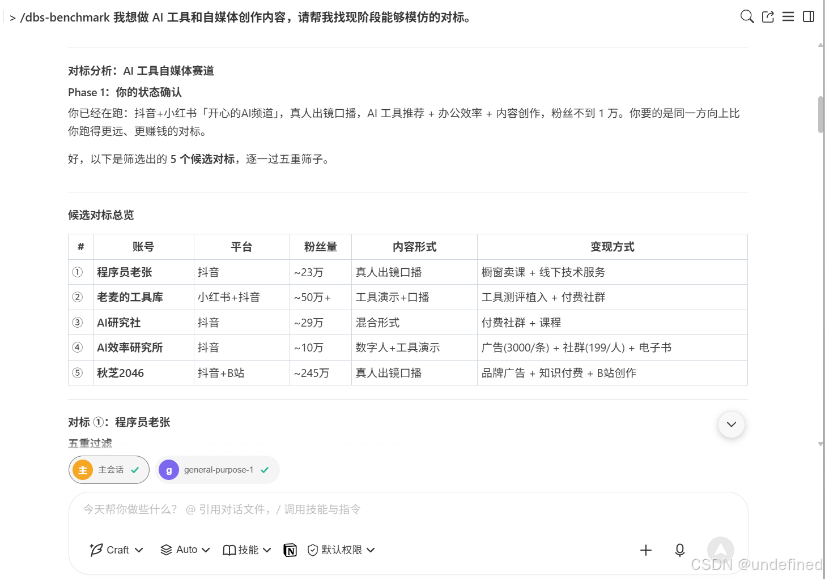The height and width of the screenshot is (579, 825).
Task: Open the 默认权限 permissions dropdown
Action: click(x=341, y=550)
